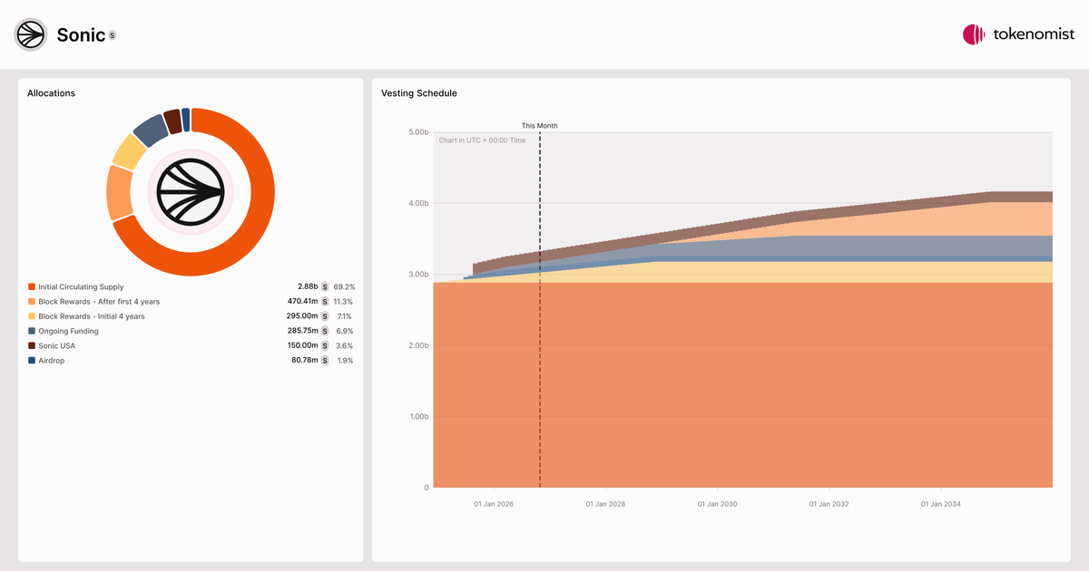Click the 285.75m allocation value

303,331
